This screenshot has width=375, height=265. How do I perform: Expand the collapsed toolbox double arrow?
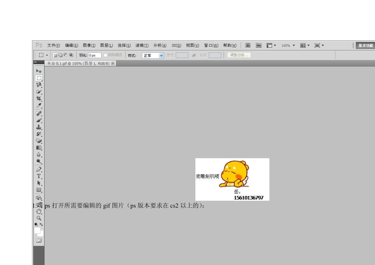tap(36, 62)
